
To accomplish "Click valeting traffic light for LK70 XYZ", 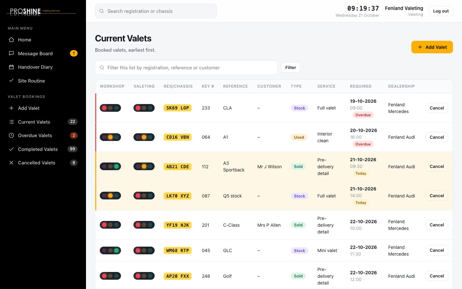I will (x=144, y=196).
